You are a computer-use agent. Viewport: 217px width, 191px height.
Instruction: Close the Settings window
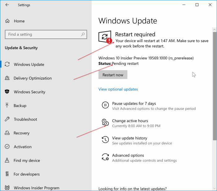tap(210, 5)
